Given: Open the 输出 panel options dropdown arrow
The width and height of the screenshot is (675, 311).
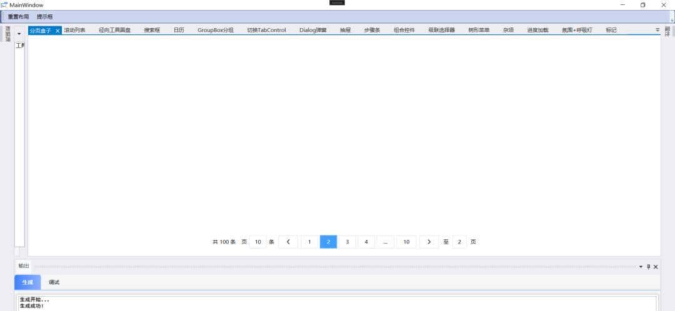Looking at the screenshot, I should (x=641, y=267).
